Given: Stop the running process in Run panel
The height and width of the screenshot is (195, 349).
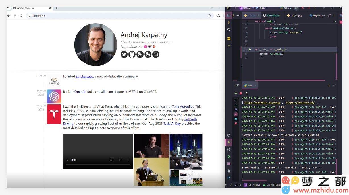Looking at the screenshot, I should point(241,93).
